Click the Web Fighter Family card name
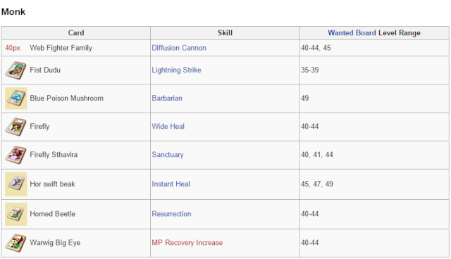 (x=61, y=48)
